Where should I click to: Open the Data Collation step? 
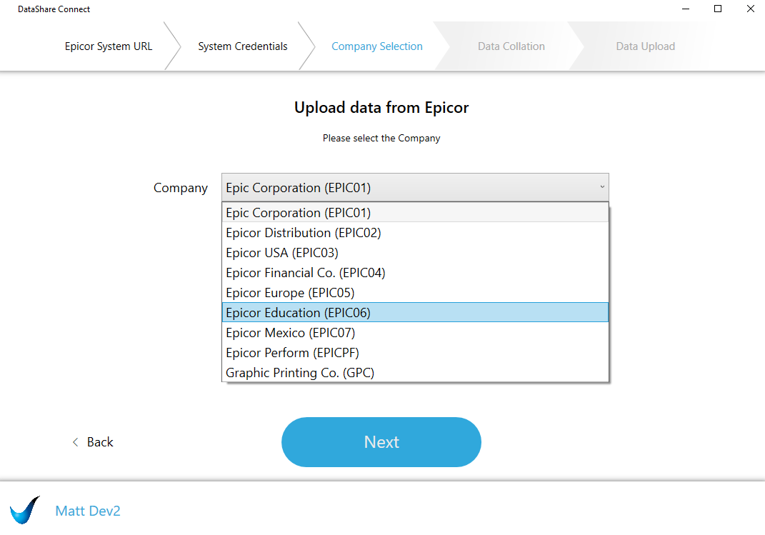pos(511,46)
